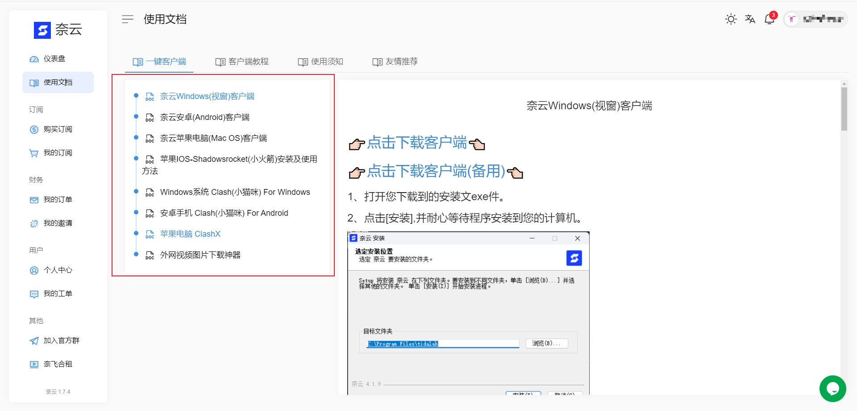Open Windows系统 Clash For Windows document

tap(235, 192)
